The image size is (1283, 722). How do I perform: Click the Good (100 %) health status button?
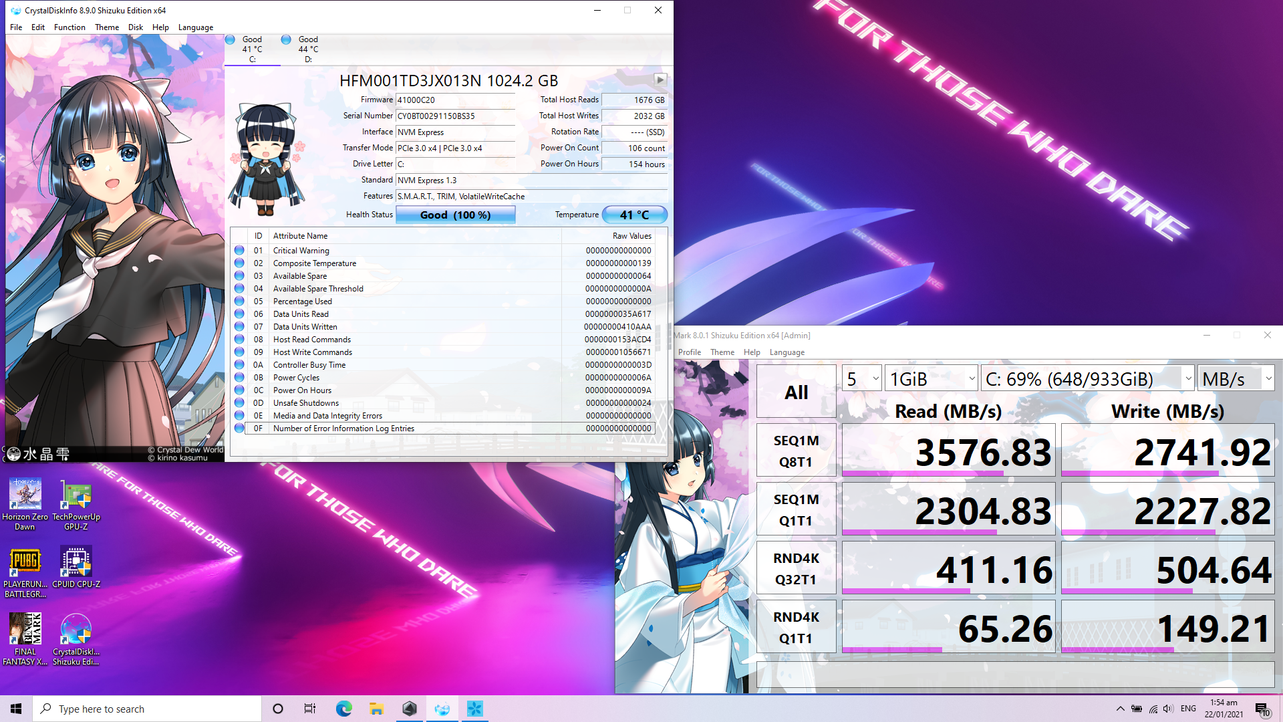click(x=455, y=215)
